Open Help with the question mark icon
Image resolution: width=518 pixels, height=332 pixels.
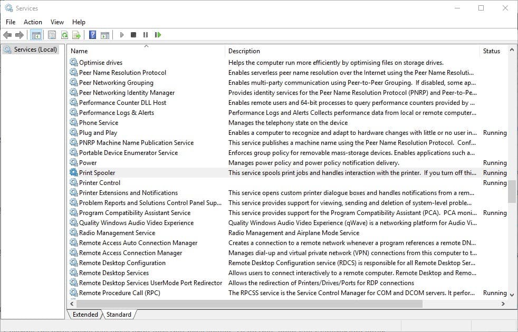tap(92, 35)
